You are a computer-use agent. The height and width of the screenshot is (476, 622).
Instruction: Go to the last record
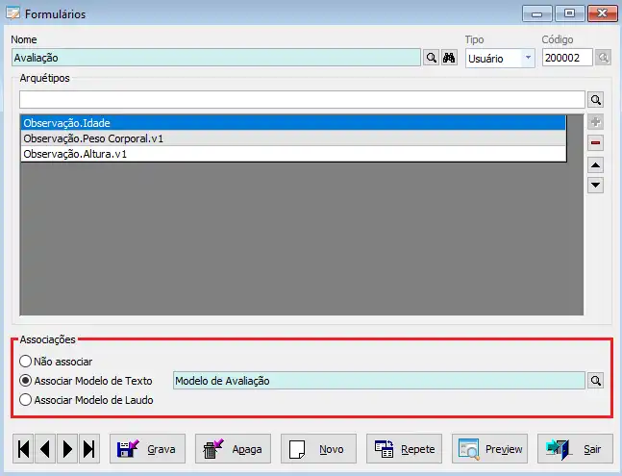click(89, 449)
